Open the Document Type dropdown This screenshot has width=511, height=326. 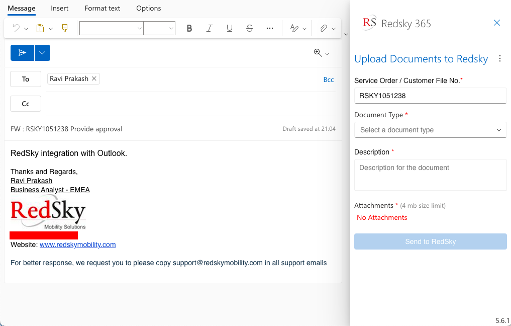pyautogui.click(x=431, y=130)
